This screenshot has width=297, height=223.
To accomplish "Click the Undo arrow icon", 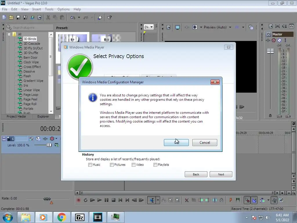I will tap(73, 17).
